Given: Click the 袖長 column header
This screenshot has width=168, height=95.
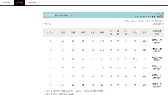Looking at the screenshot, I should click(x=102, y=32).
